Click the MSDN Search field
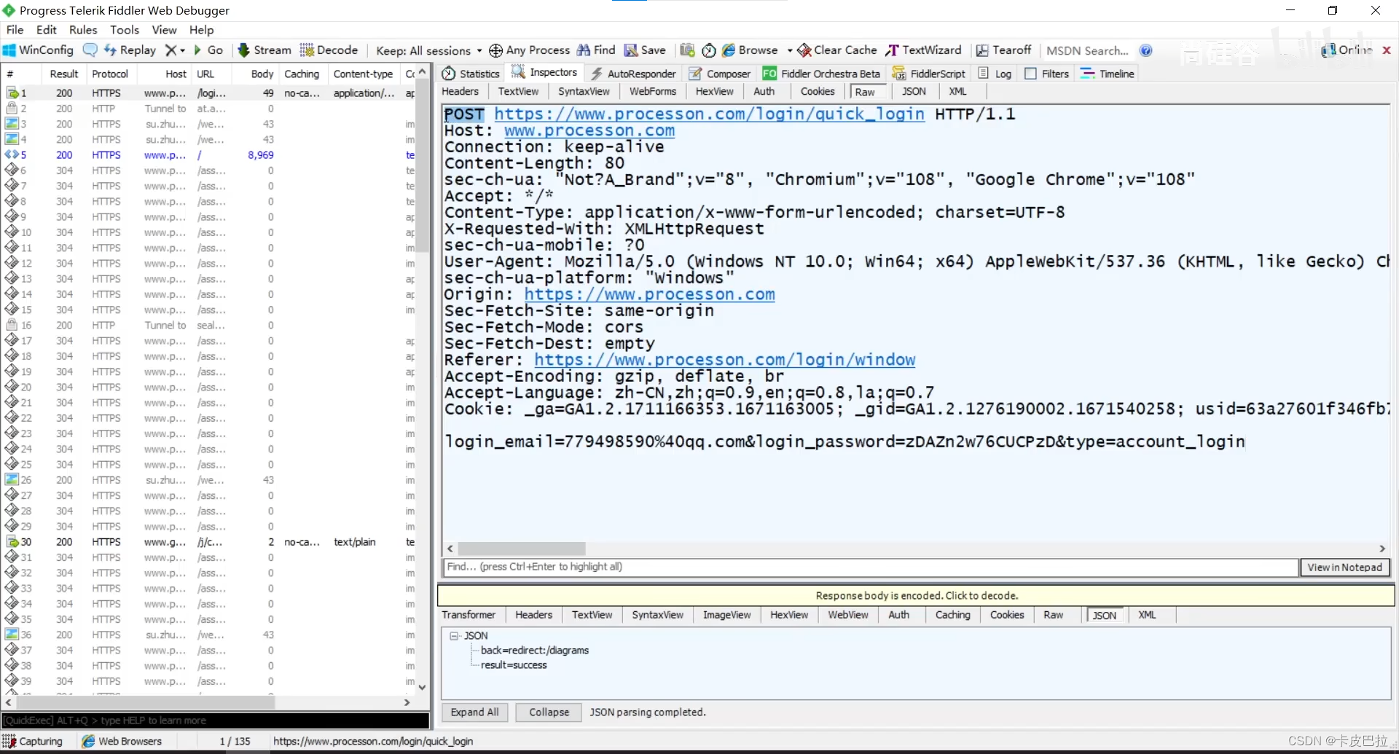1399x754 pixels. point(1087,50)
